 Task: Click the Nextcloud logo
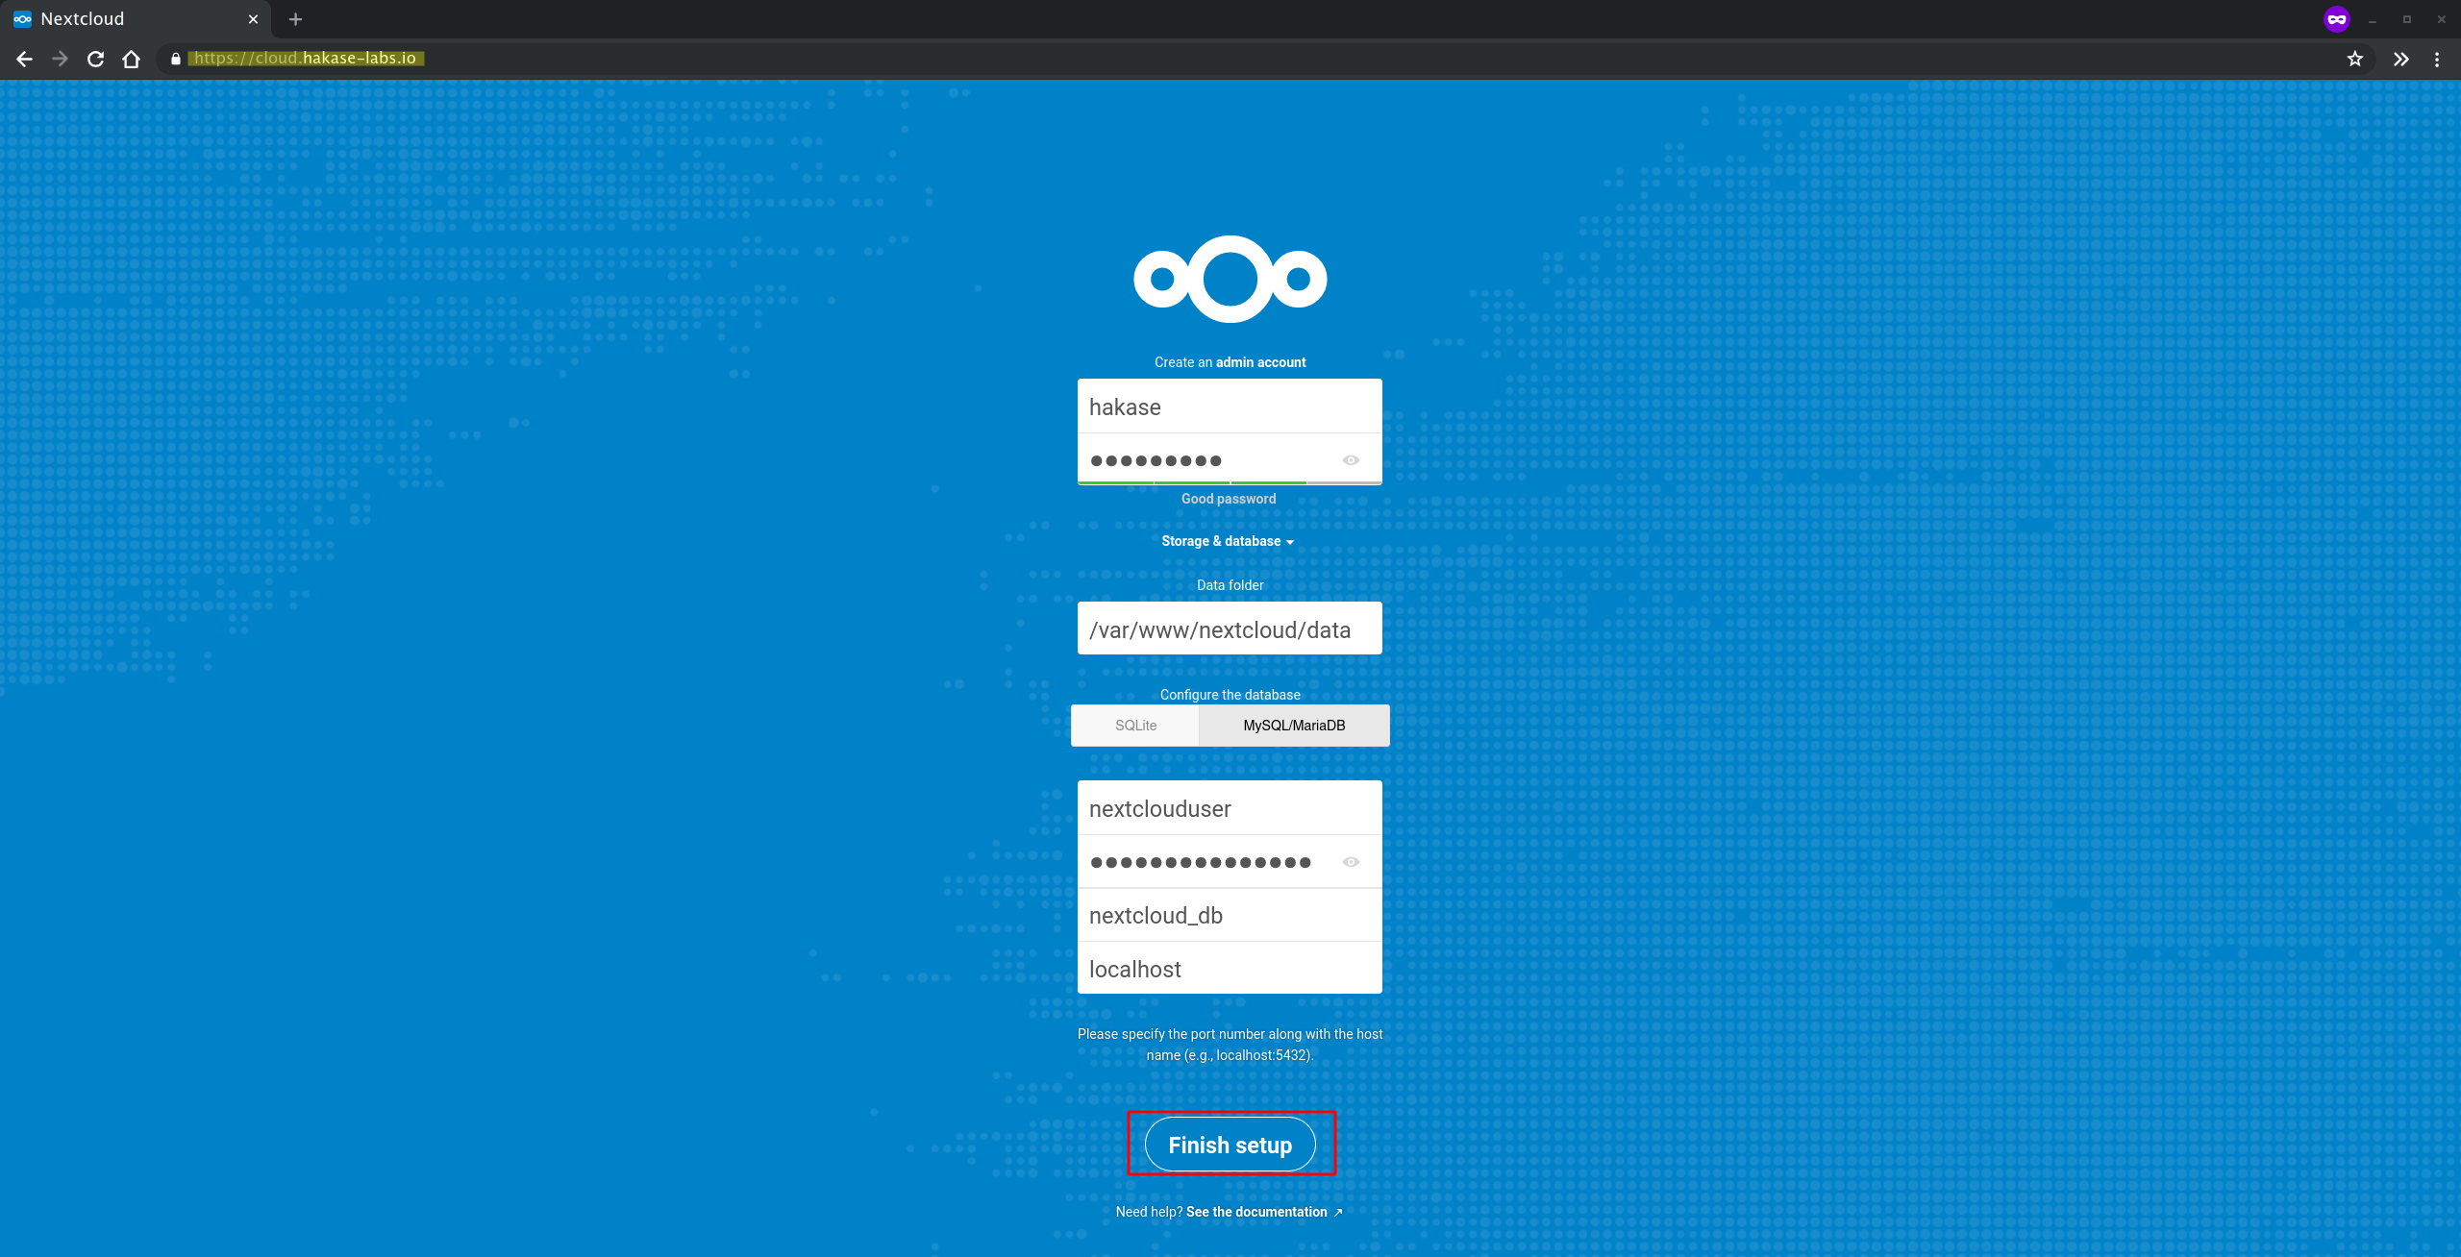tap(1230, 279)
